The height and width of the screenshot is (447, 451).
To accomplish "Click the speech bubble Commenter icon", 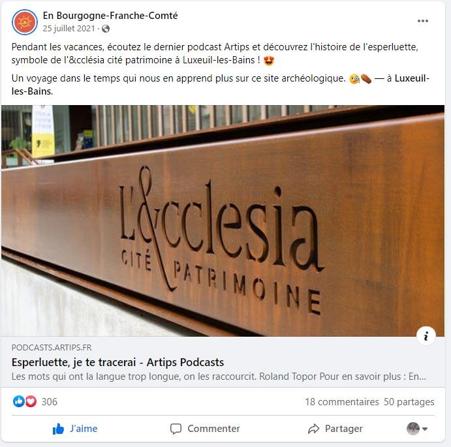I will (176, 429).
